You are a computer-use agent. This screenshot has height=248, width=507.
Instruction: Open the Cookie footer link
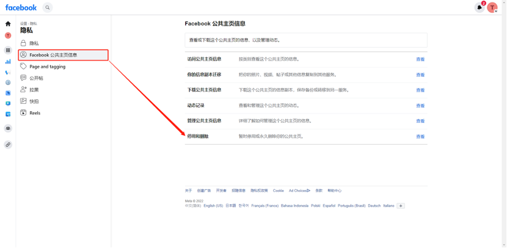[279, 191]
